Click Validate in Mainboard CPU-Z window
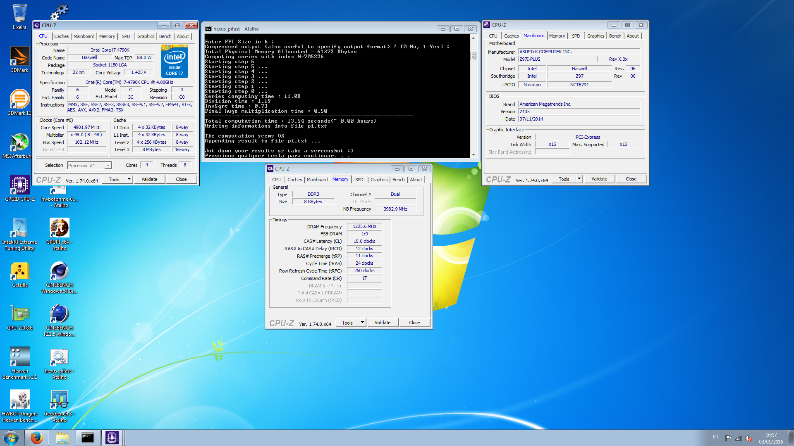Viewport: 794px width, 446px height. pyautogui.click(x=599, y=179)
